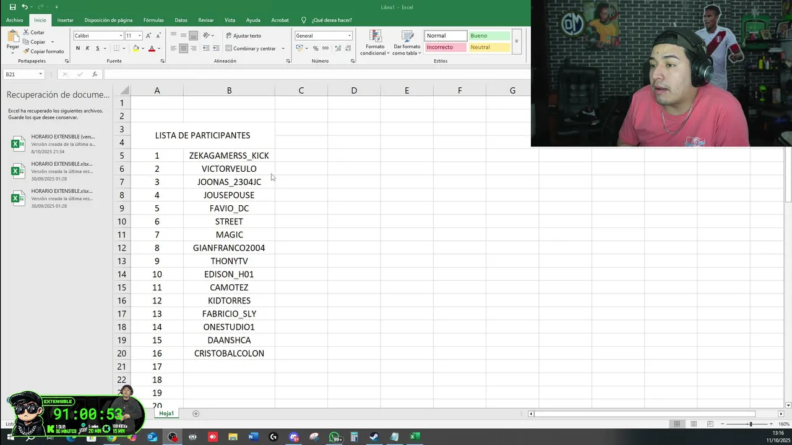The image size is (792, 445).
Task: Align text to middle icon
Action: [x=184, y=35]
